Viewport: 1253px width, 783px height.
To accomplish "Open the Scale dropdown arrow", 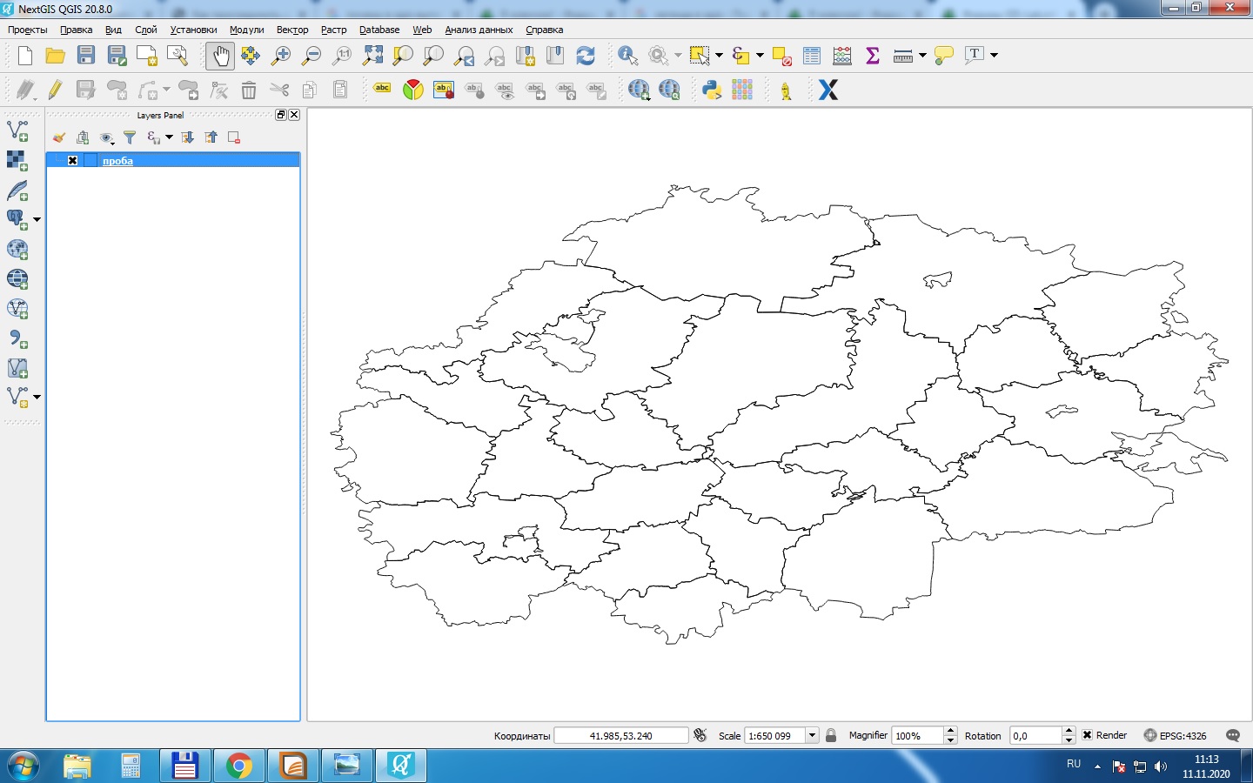I will [x=812, y=735].
